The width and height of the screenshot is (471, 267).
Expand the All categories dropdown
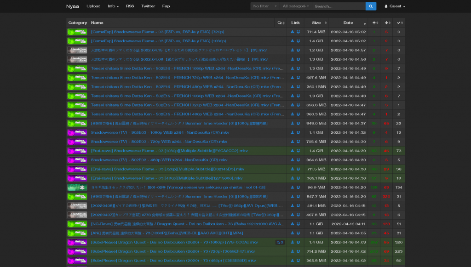point(296,6)
